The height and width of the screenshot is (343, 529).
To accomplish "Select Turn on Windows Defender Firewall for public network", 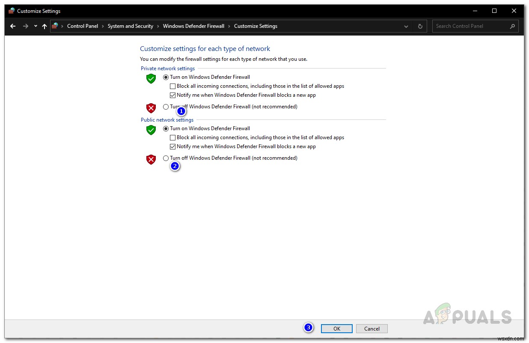I will pos(166,128).
